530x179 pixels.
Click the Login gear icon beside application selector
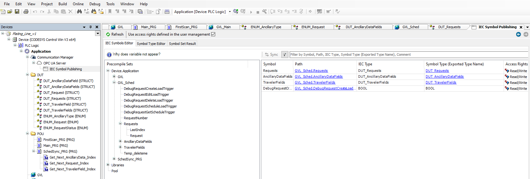point(236,11)
